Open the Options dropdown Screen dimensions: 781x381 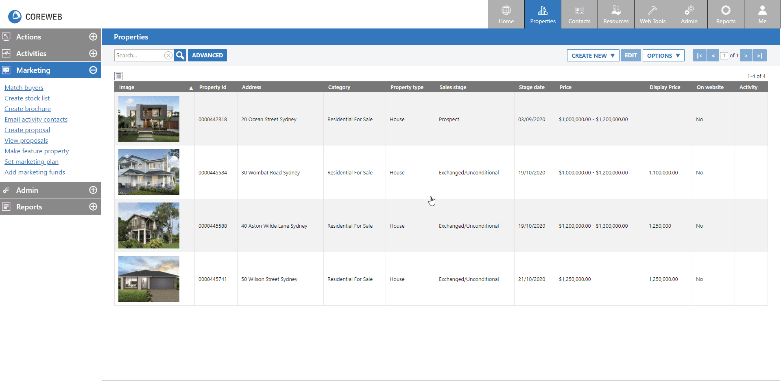(663, 55)
